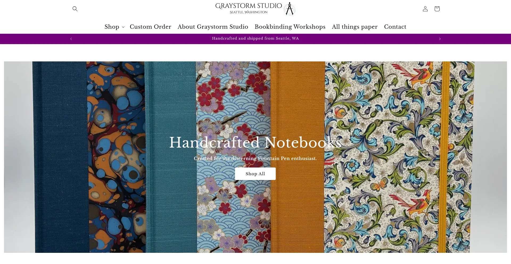
Task: Expand the Shop dropdown chevron
Action: tap(123, 27)
